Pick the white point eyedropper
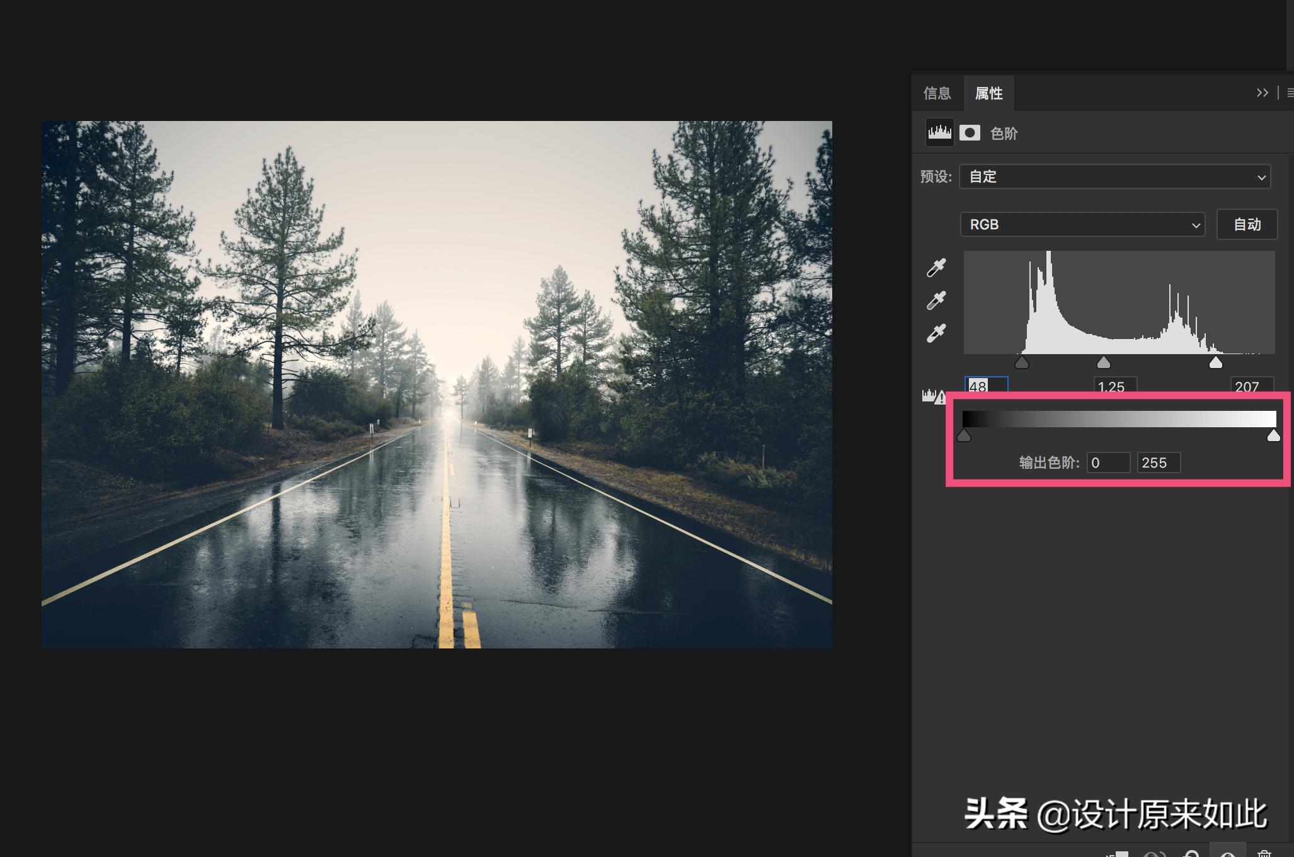Image resolution: width=1294 pixels, height=857 pixels. click(x=936, y=333)
